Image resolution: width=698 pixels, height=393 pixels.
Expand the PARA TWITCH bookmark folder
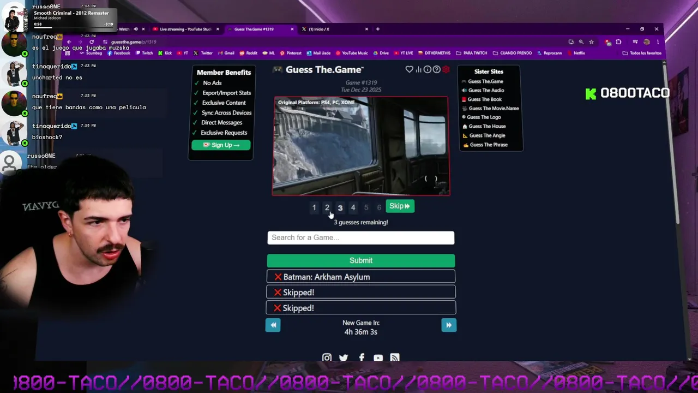point(471,53)
